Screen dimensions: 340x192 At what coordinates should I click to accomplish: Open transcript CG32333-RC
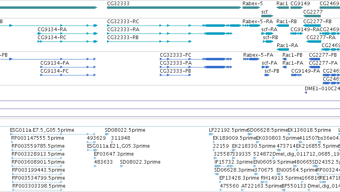click(123, 22)
